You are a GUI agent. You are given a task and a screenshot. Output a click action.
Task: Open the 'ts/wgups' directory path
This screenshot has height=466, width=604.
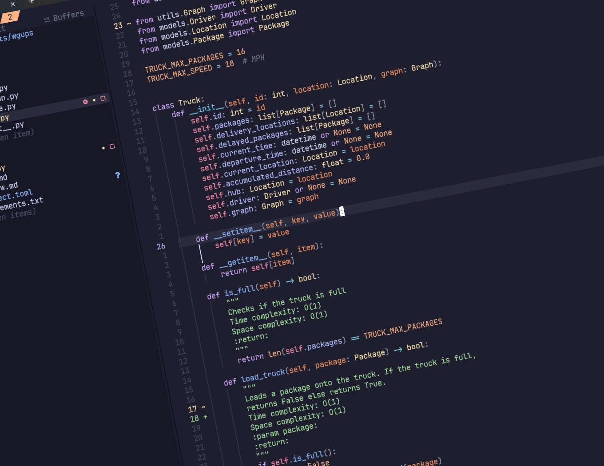point(16,36)
